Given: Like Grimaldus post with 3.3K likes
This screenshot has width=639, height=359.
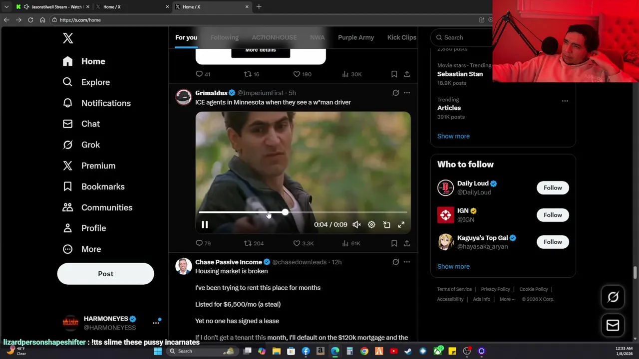Looking at the screenshot, I should [304, 243].
